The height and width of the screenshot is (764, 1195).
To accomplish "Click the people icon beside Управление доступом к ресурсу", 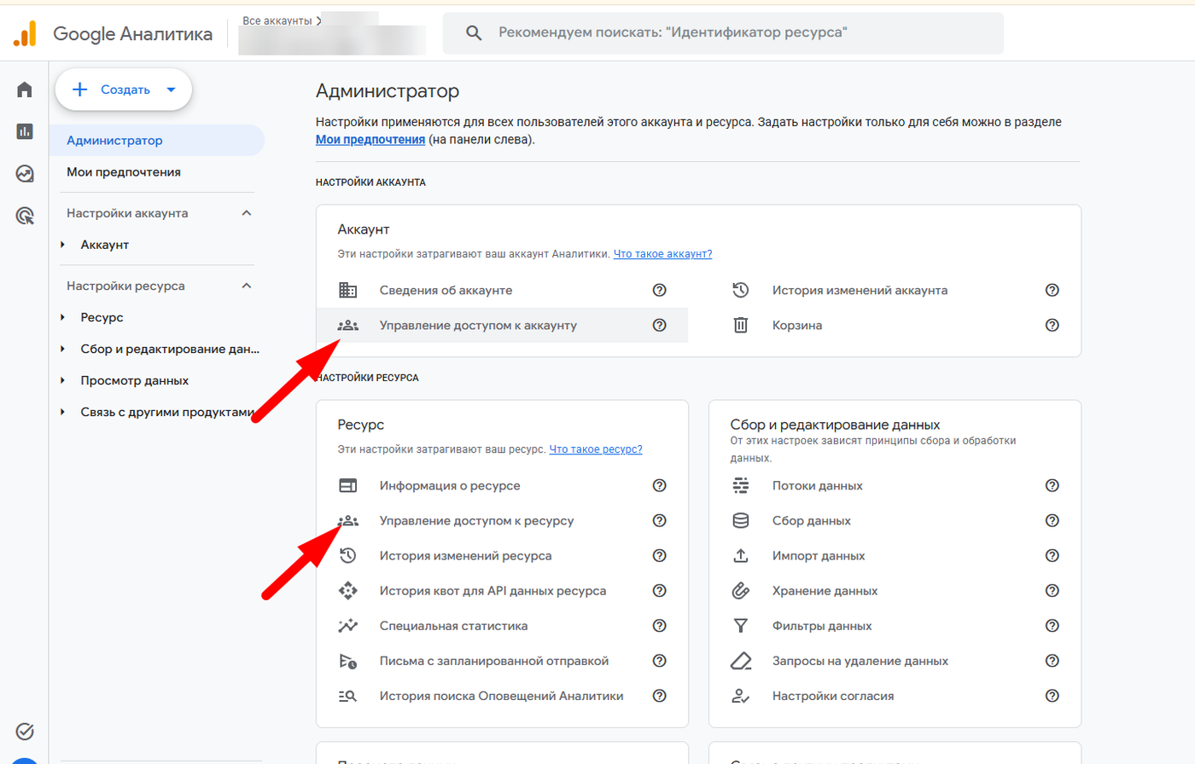I will [348, 520].
